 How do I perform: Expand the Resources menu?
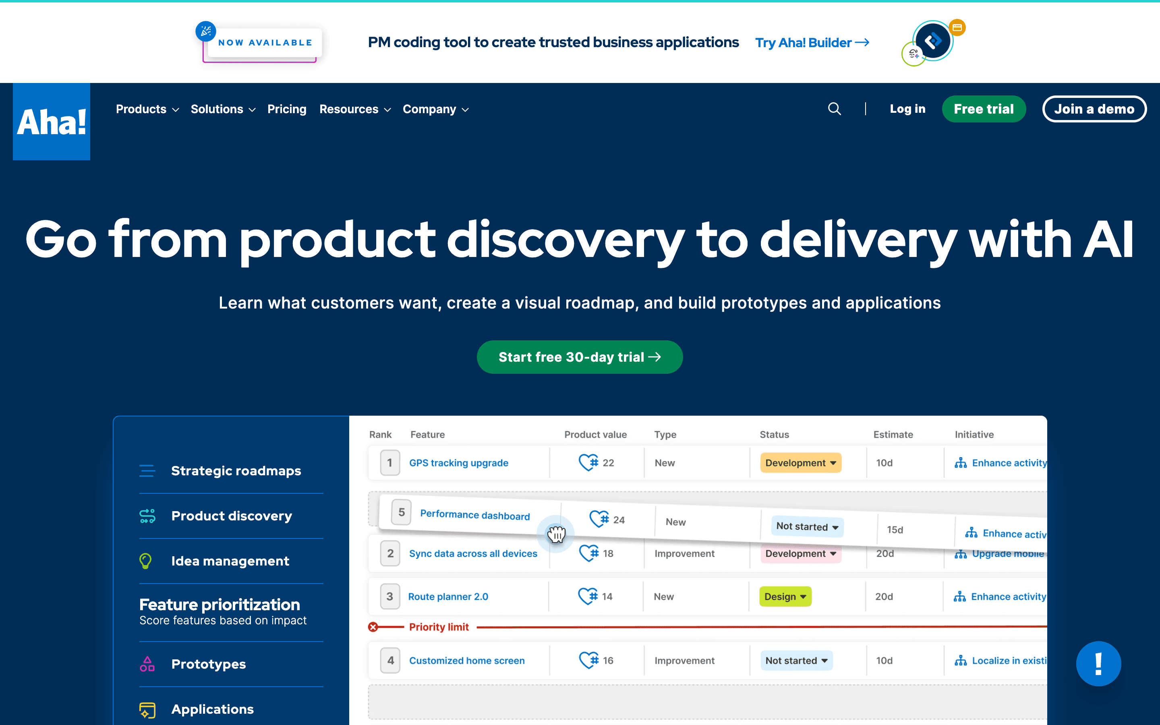[355, 109]
